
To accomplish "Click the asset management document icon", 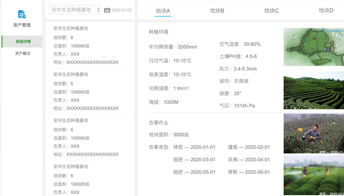I will point(22,14).
